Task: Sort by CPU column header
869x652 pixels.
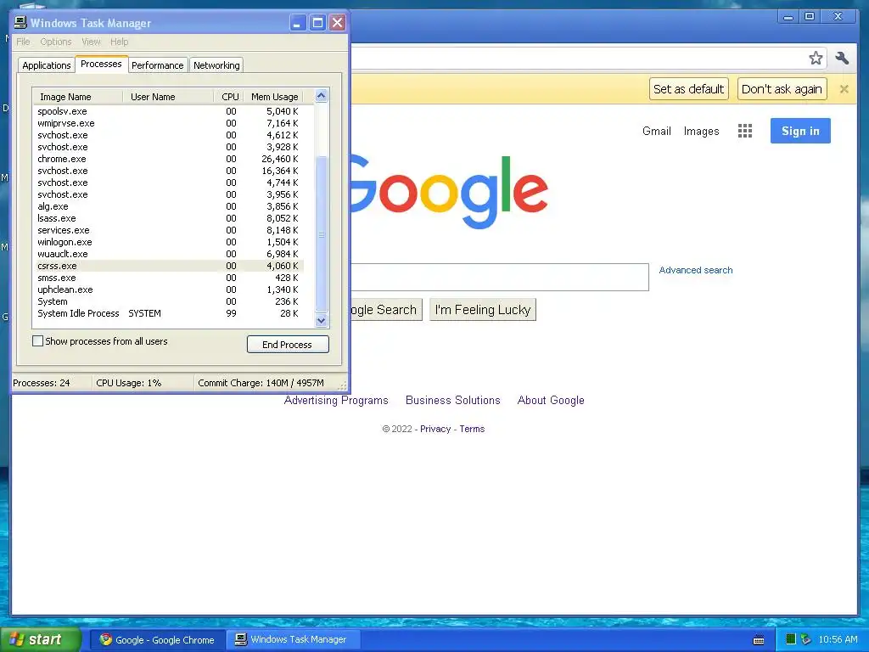Action: click(229, 97)
